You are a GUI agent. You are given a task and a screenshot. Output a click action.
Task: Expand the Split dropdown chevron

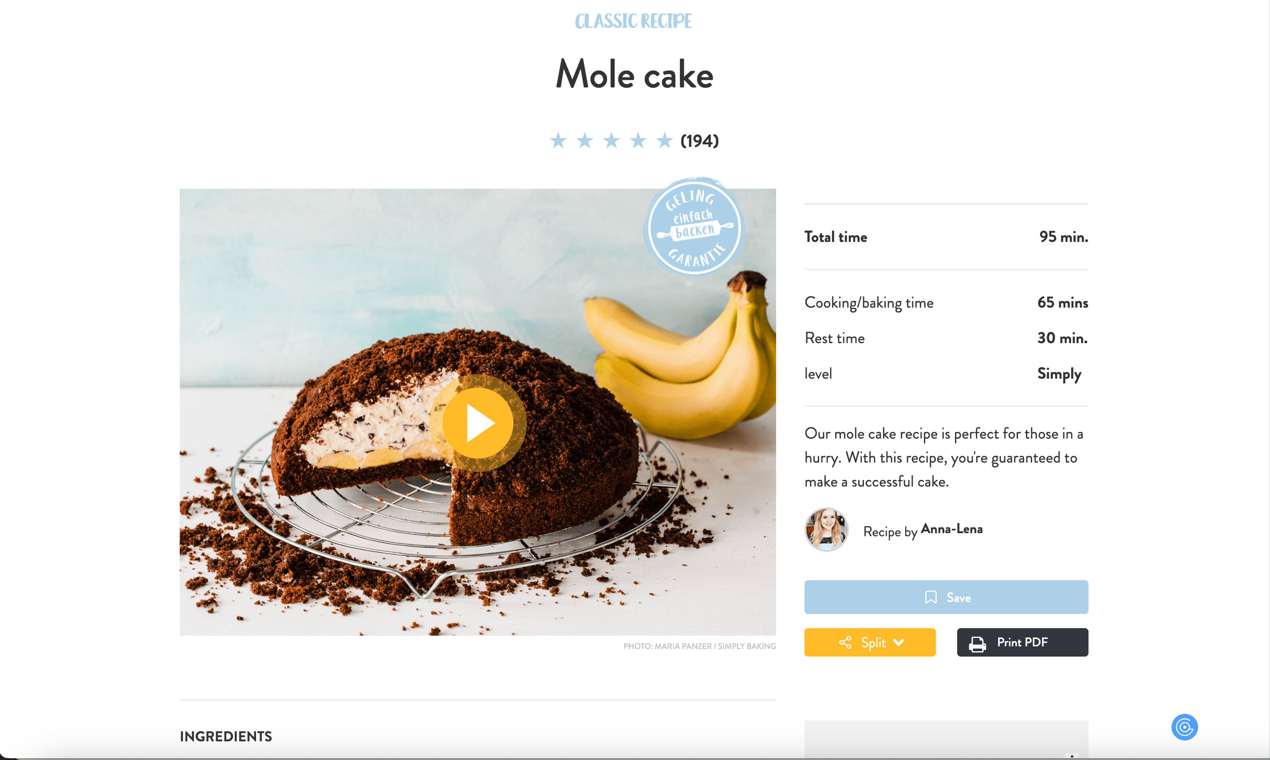(x=899, y=642)
